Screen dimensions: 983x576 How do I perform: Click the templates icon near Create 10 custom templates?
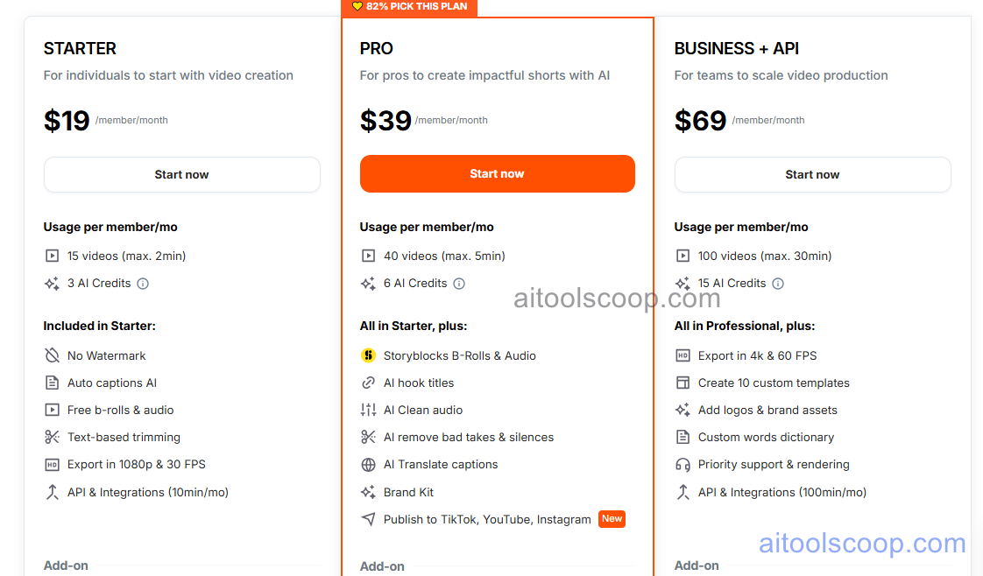[684, 383]
